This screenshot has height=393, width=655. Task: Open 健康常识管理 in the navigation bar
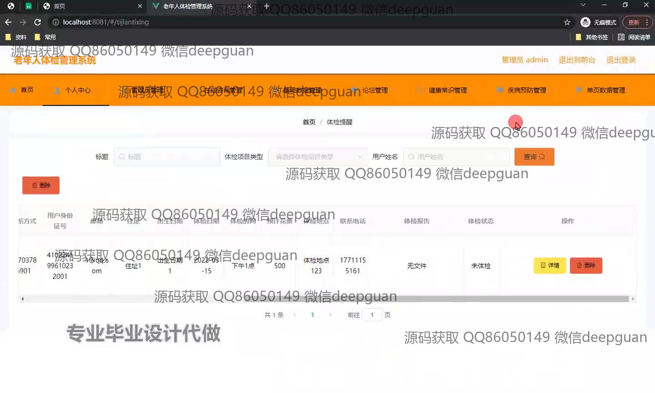(448, 90)
